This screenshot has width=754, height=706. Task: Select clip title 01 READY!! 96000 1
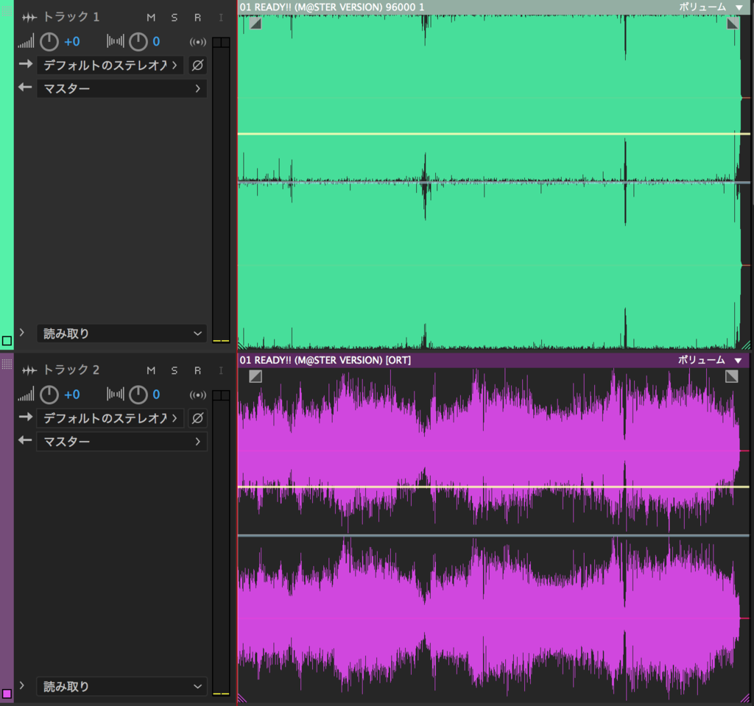point(332,7)
